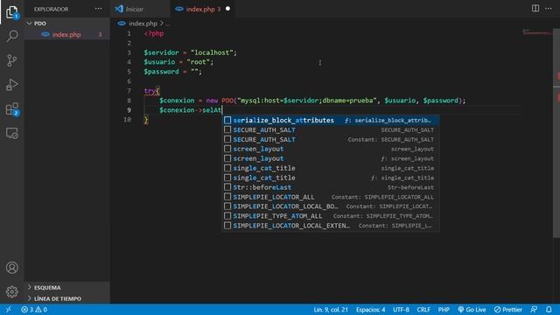Select screen_layout function suggestion
This screenshot has width=560, height=315.
click(x=331, y=158)
